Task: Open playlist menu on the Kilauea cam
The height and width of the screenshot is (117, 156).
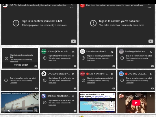Action: click(73, 52)
